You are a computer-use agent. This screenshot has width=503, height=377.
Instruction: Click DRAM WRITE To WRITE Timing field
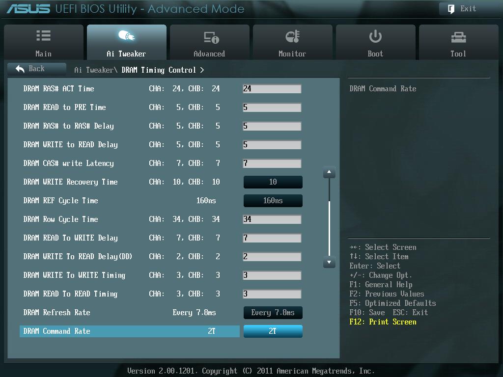[272, 275]
